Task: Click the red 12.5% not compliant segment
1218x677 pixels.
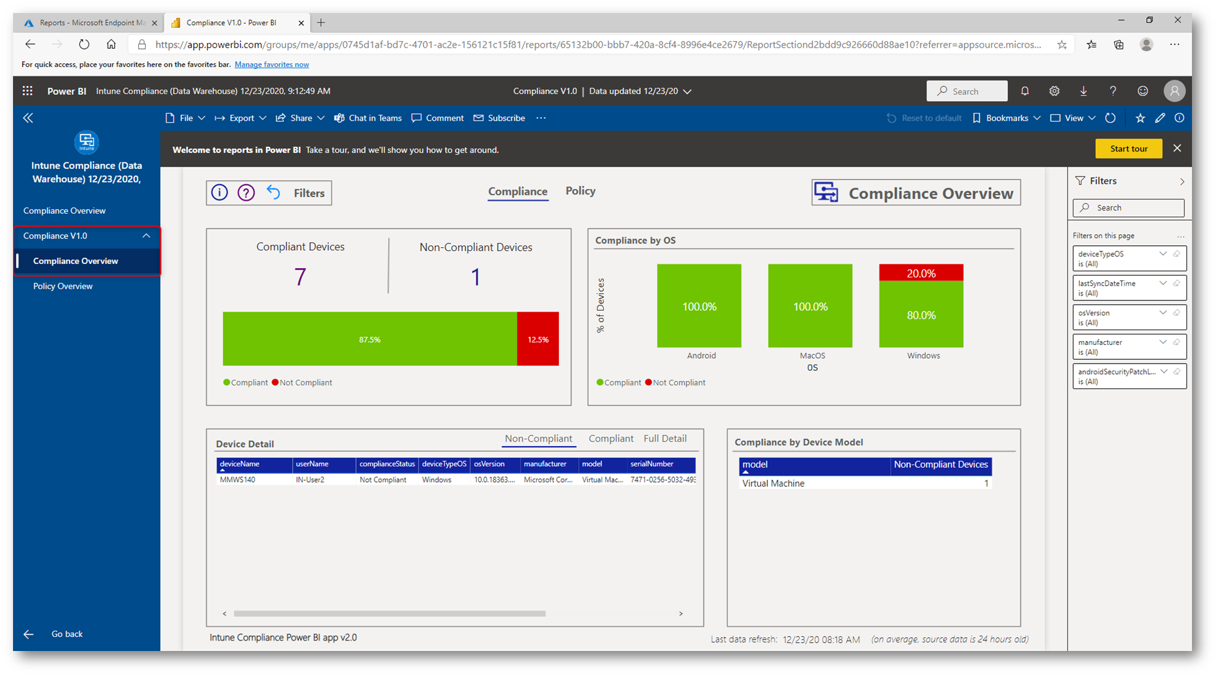Action: click(x=538, y=339)
